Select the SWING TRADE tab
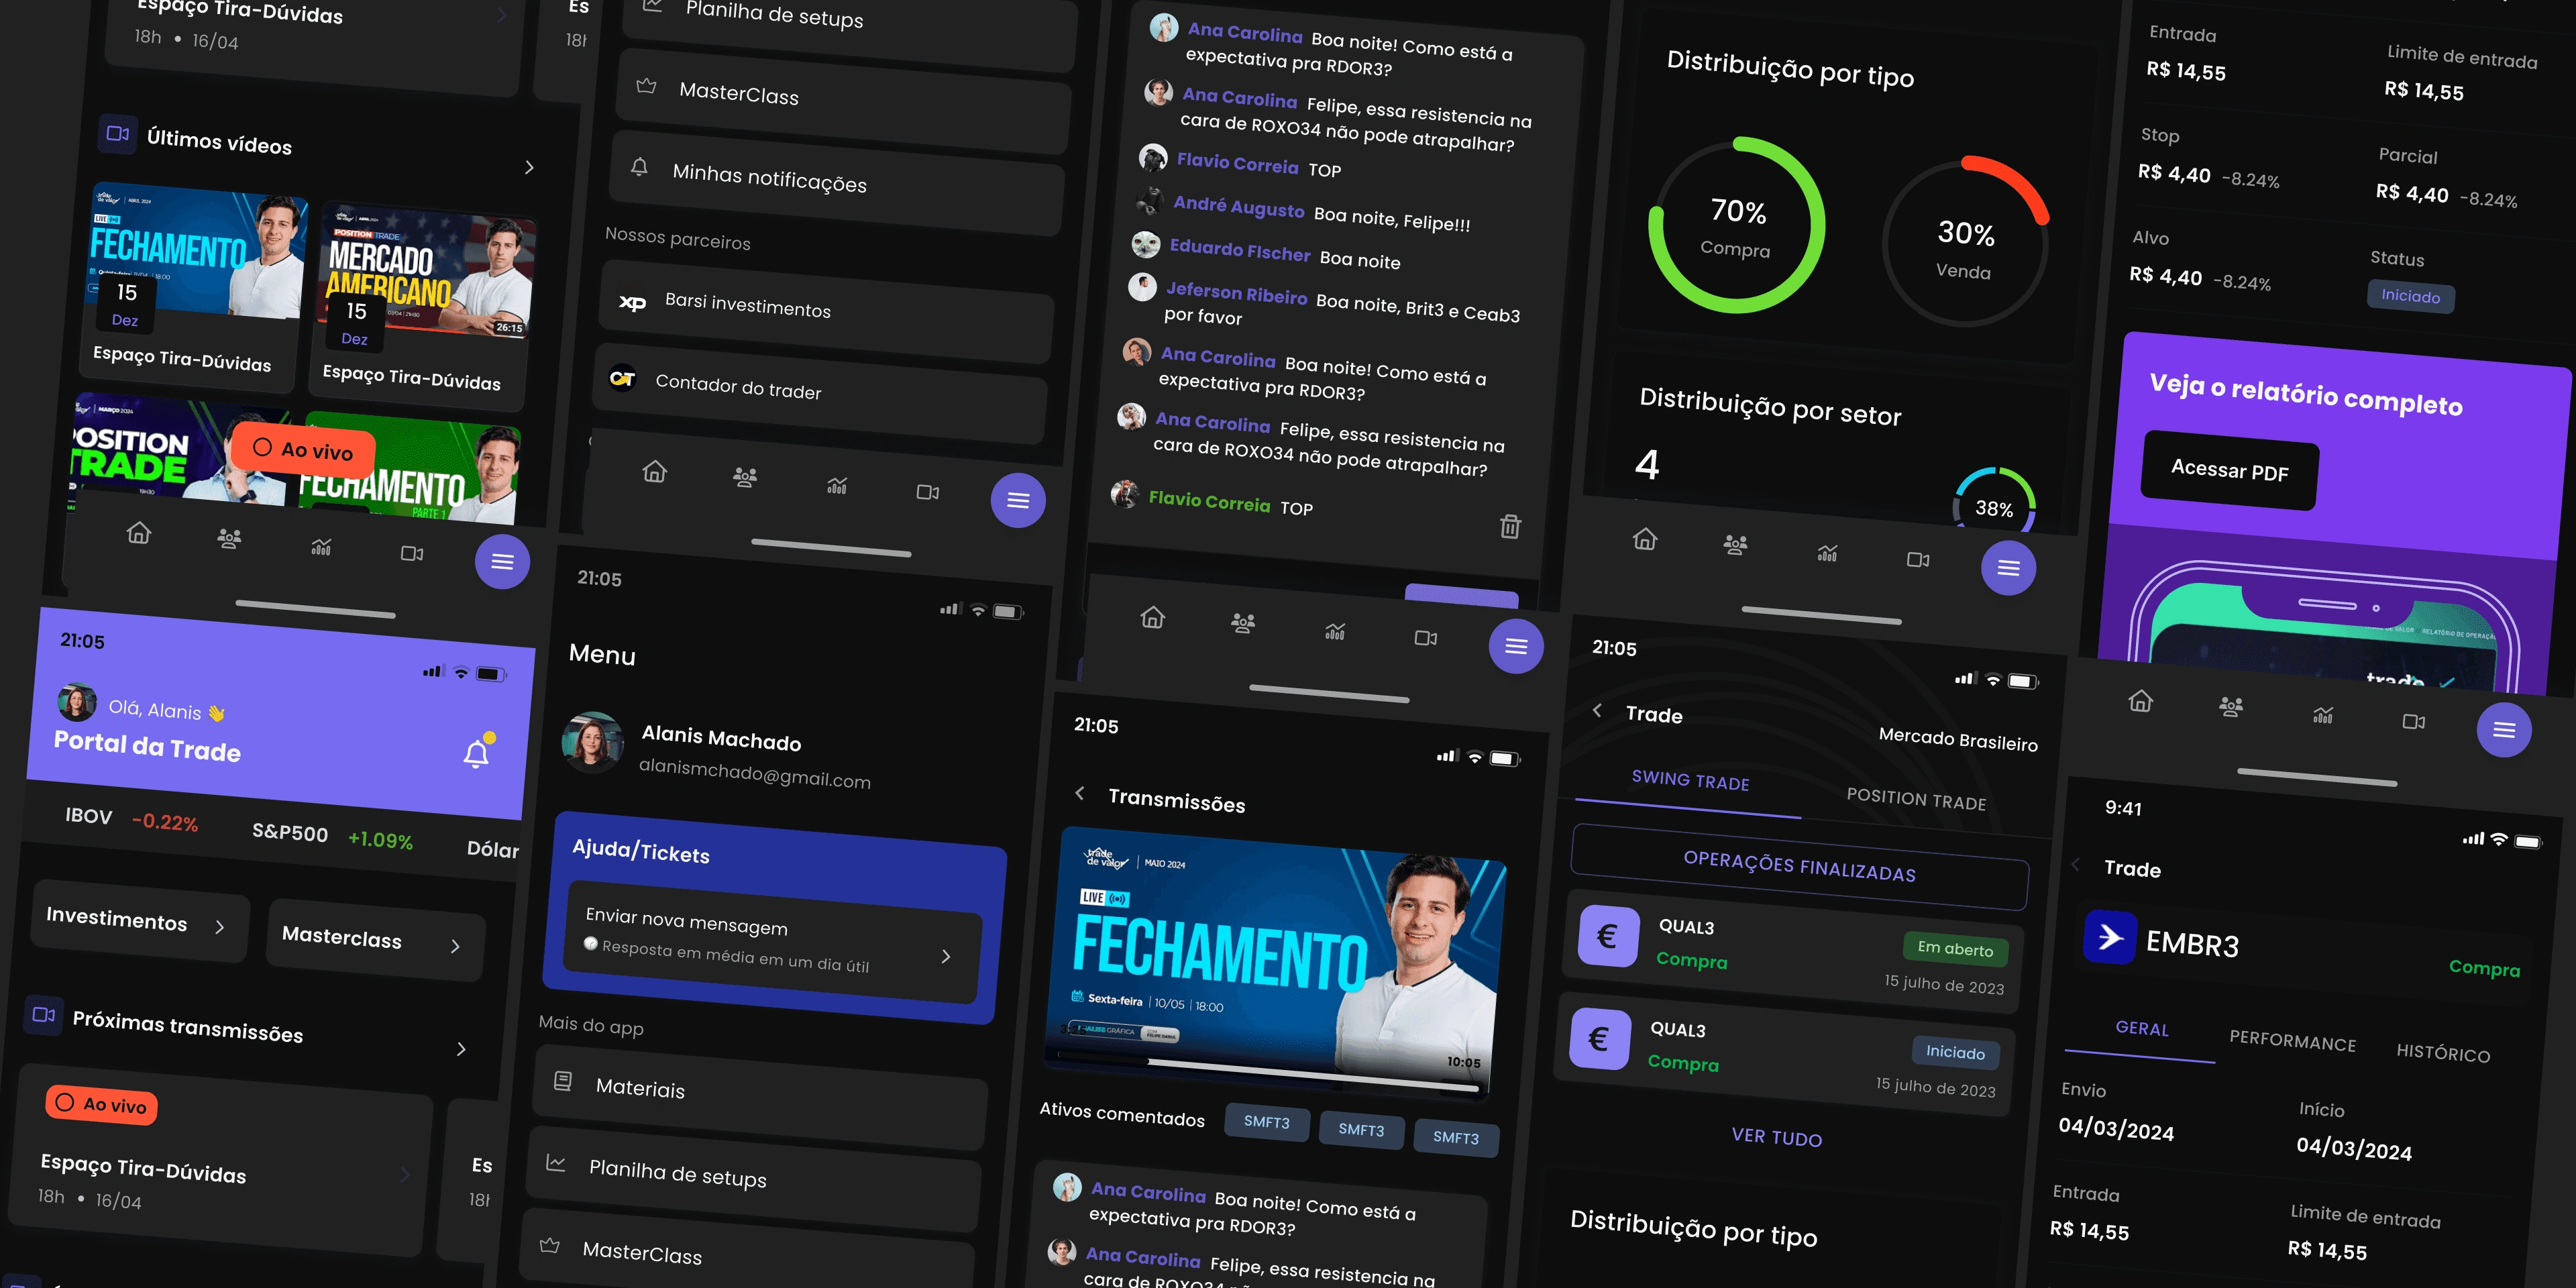The image size is (2576, 1288). pos(1690,780)
